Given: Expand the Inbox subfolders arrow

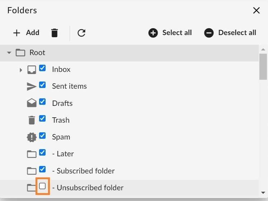Looking at the screenshot, I should (x=21, y=70).
